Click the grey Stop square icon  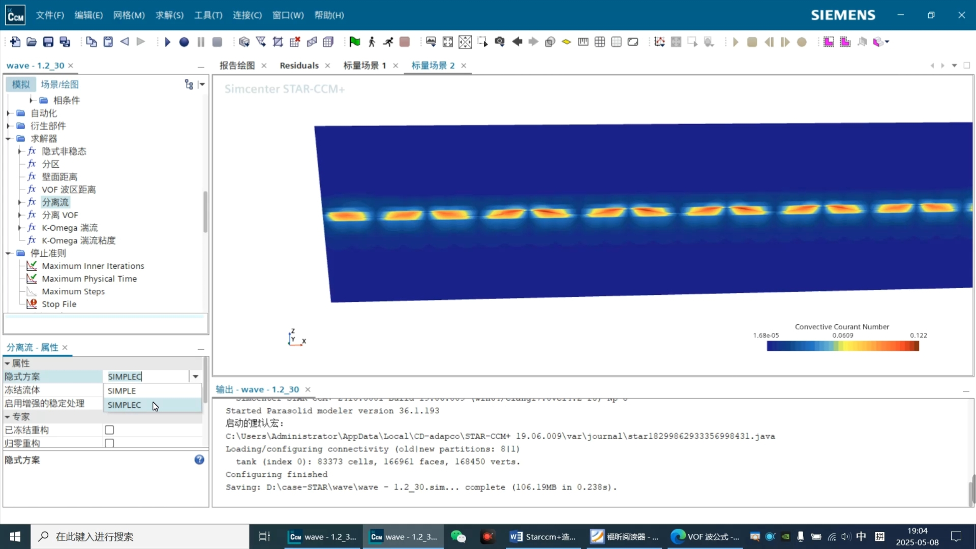tap(217, 42)
